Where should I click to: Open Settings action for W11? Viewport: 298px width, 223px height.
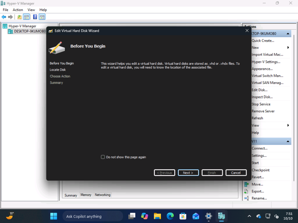click(259, 156)
